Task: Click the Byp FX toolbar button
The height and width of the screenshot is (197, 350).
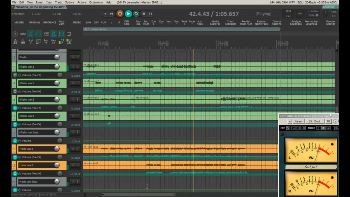Action: (x=46, y=42)
